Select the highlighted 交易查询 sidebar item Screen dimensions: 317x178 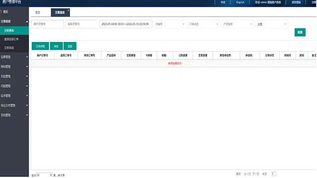(x=14, y=31)
